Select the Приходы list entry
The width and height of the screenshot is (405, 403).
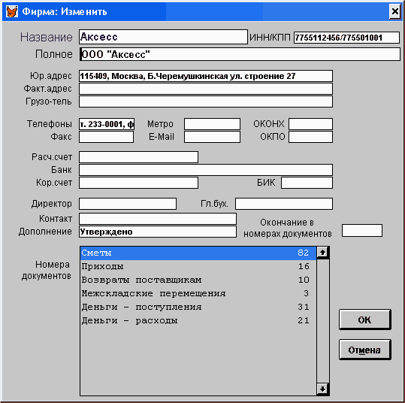198,266
